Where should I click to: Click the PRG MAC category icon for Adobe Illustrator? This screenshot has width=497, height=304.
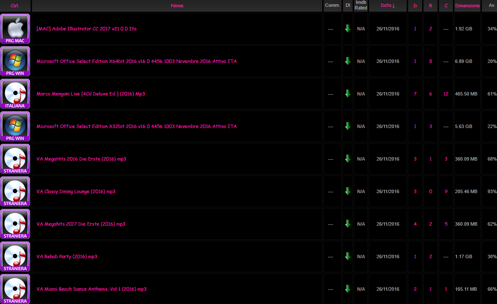click(x=15, y=29)
